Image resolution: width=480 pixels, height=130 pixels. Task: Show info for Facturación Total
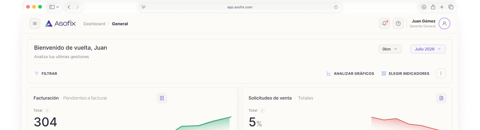pos(47,110)
